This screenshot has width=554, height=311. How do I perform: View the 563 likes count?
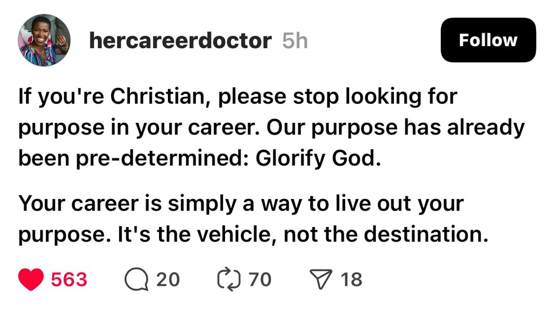click(69, 279)
